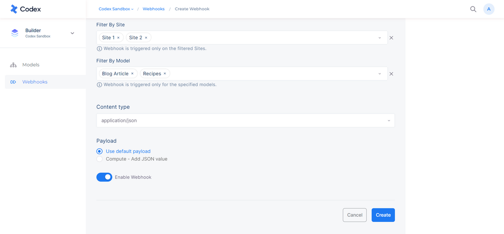Open search with the magnifier icon

tap(473, 9)
